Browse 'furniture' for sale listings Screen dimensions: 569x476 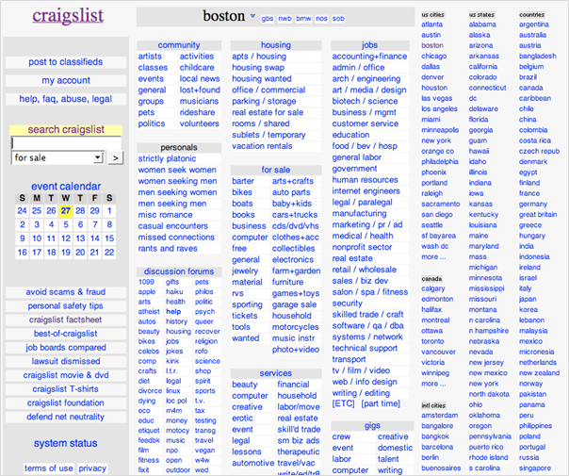(287, 282)
